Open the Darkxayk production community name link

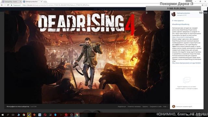(x=183, y=13)
